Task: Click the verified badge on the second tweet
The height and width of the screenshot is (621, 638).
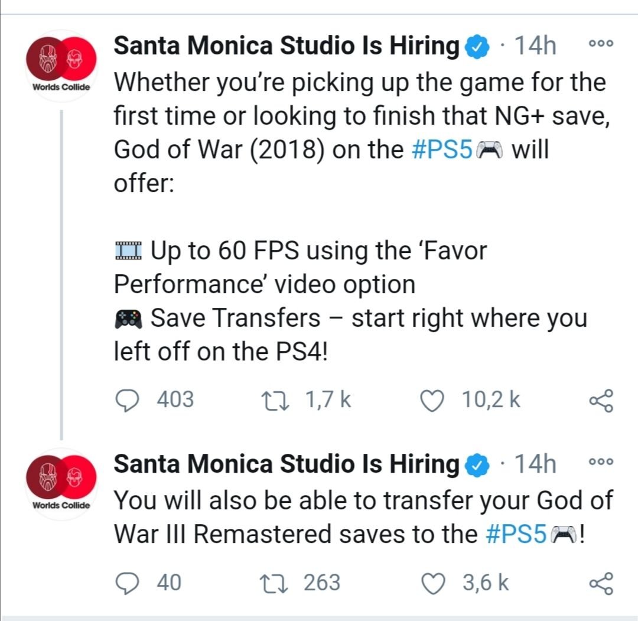Action: tap(477, 465)
